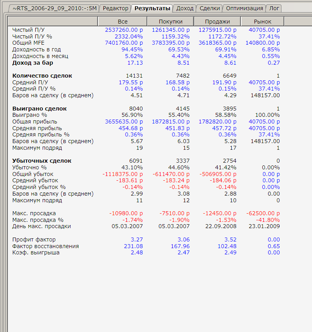Screen dimensions: 312x332
Task: Click the Доход за бар label
Action: click(x=32, y=63)
